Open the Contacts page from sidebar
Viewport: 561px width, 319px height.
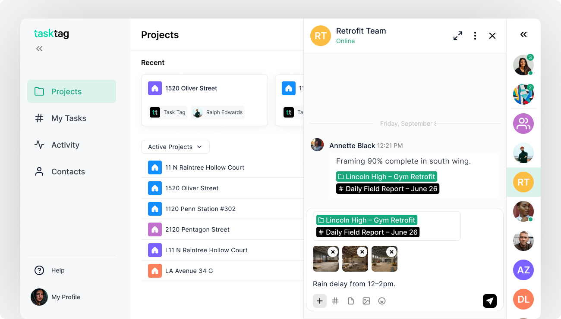click(x=68, y=172)
